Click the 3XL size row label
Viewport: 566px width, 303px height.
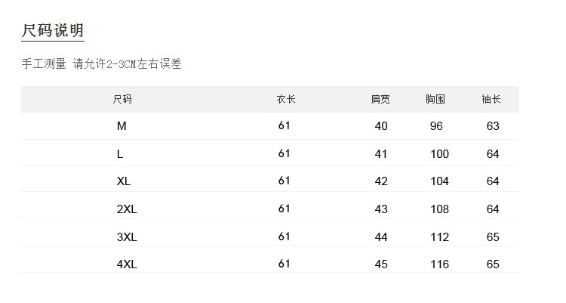[127, 237]
